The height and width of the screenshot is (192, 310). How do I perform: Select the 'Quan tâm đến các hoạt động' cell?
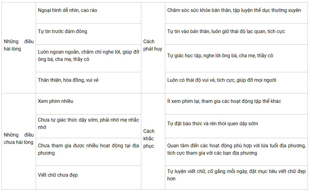click(x=236, y=152)
